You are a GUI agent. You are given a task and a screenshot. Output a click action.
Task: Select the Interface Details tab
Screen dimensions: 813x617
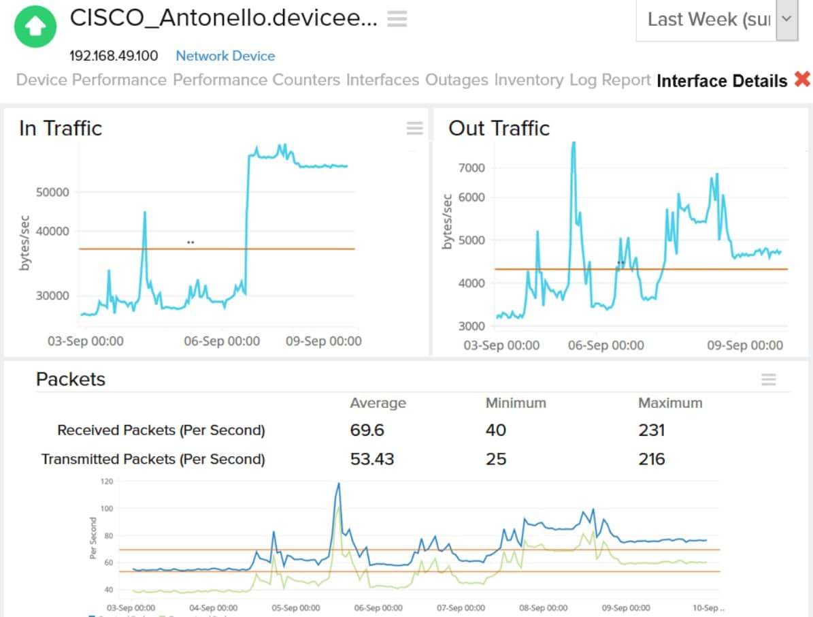point(722,81)
